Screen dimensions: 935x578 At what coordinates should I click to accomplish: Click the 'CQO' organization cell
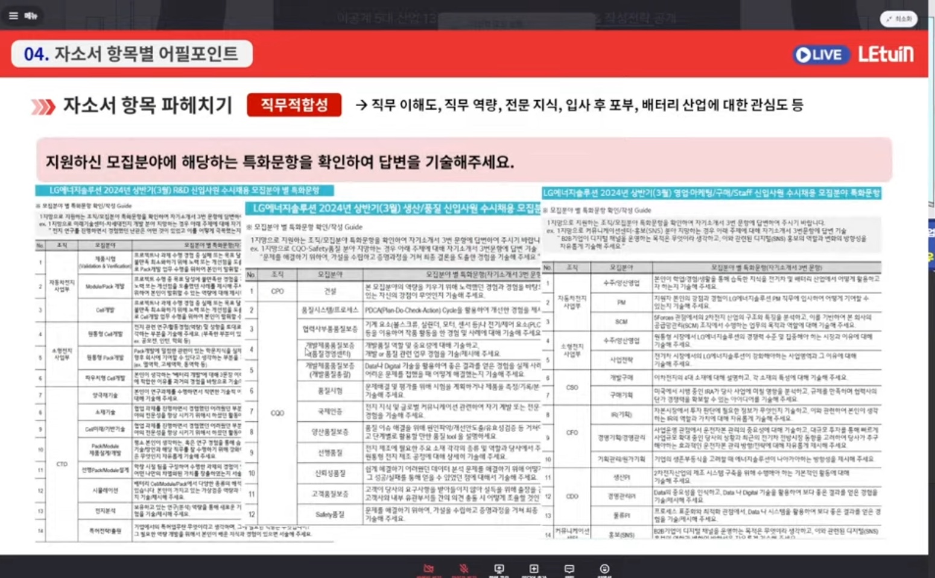coord(277,413)
